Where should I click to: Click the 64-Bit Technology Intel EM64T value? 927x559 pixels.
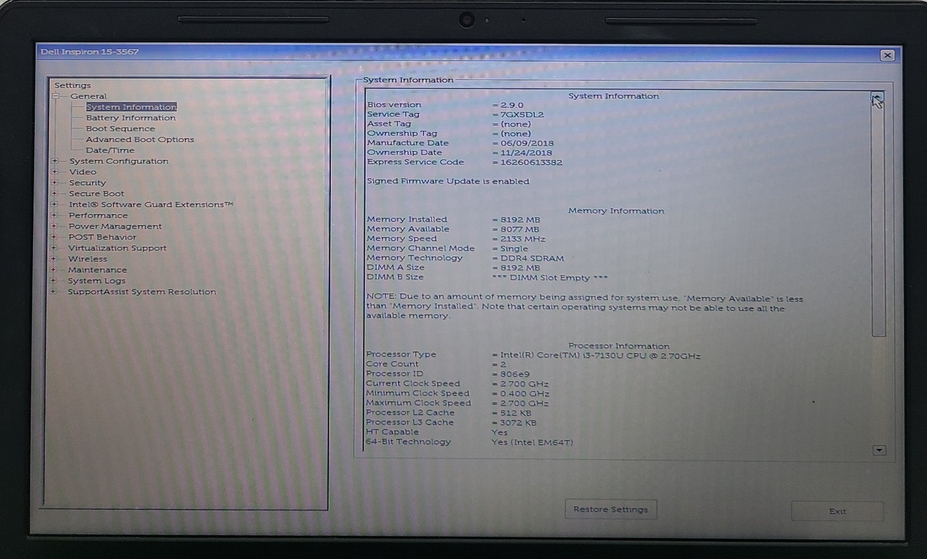(532, 442)
